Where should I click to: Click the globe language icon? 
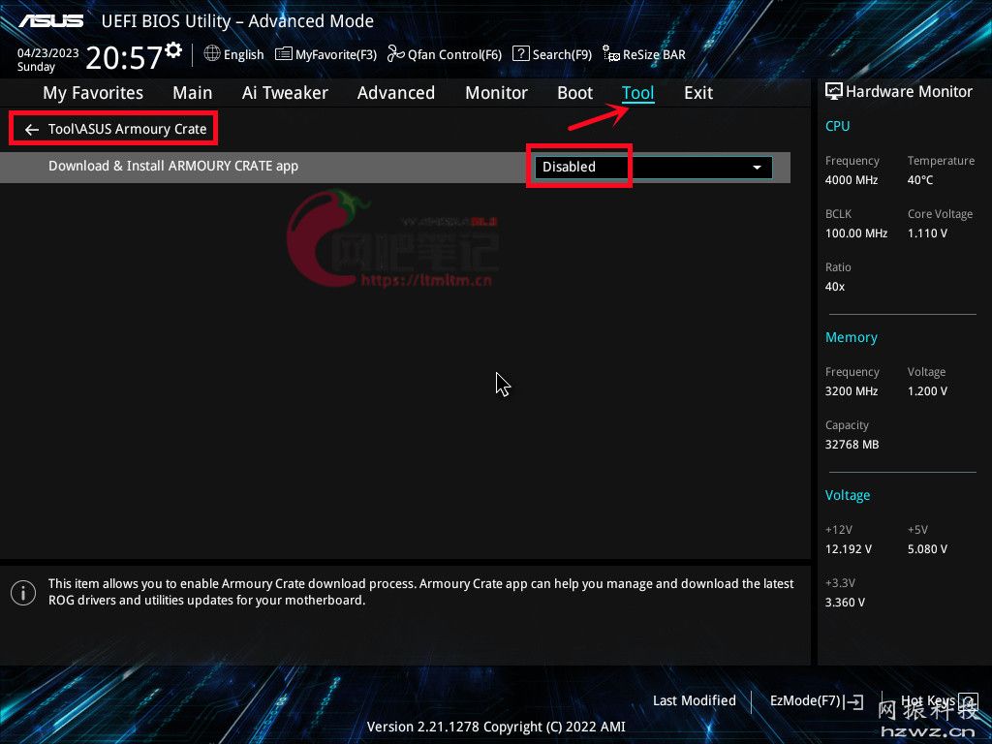click(212, 54)
